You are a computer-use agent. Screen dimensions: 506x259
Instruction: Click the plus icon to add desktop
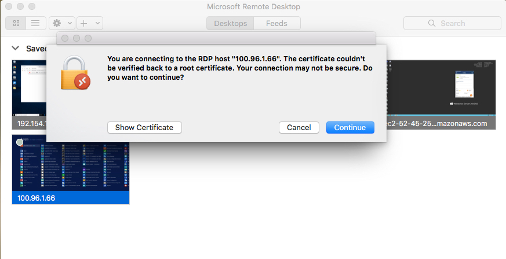point(84,23)
